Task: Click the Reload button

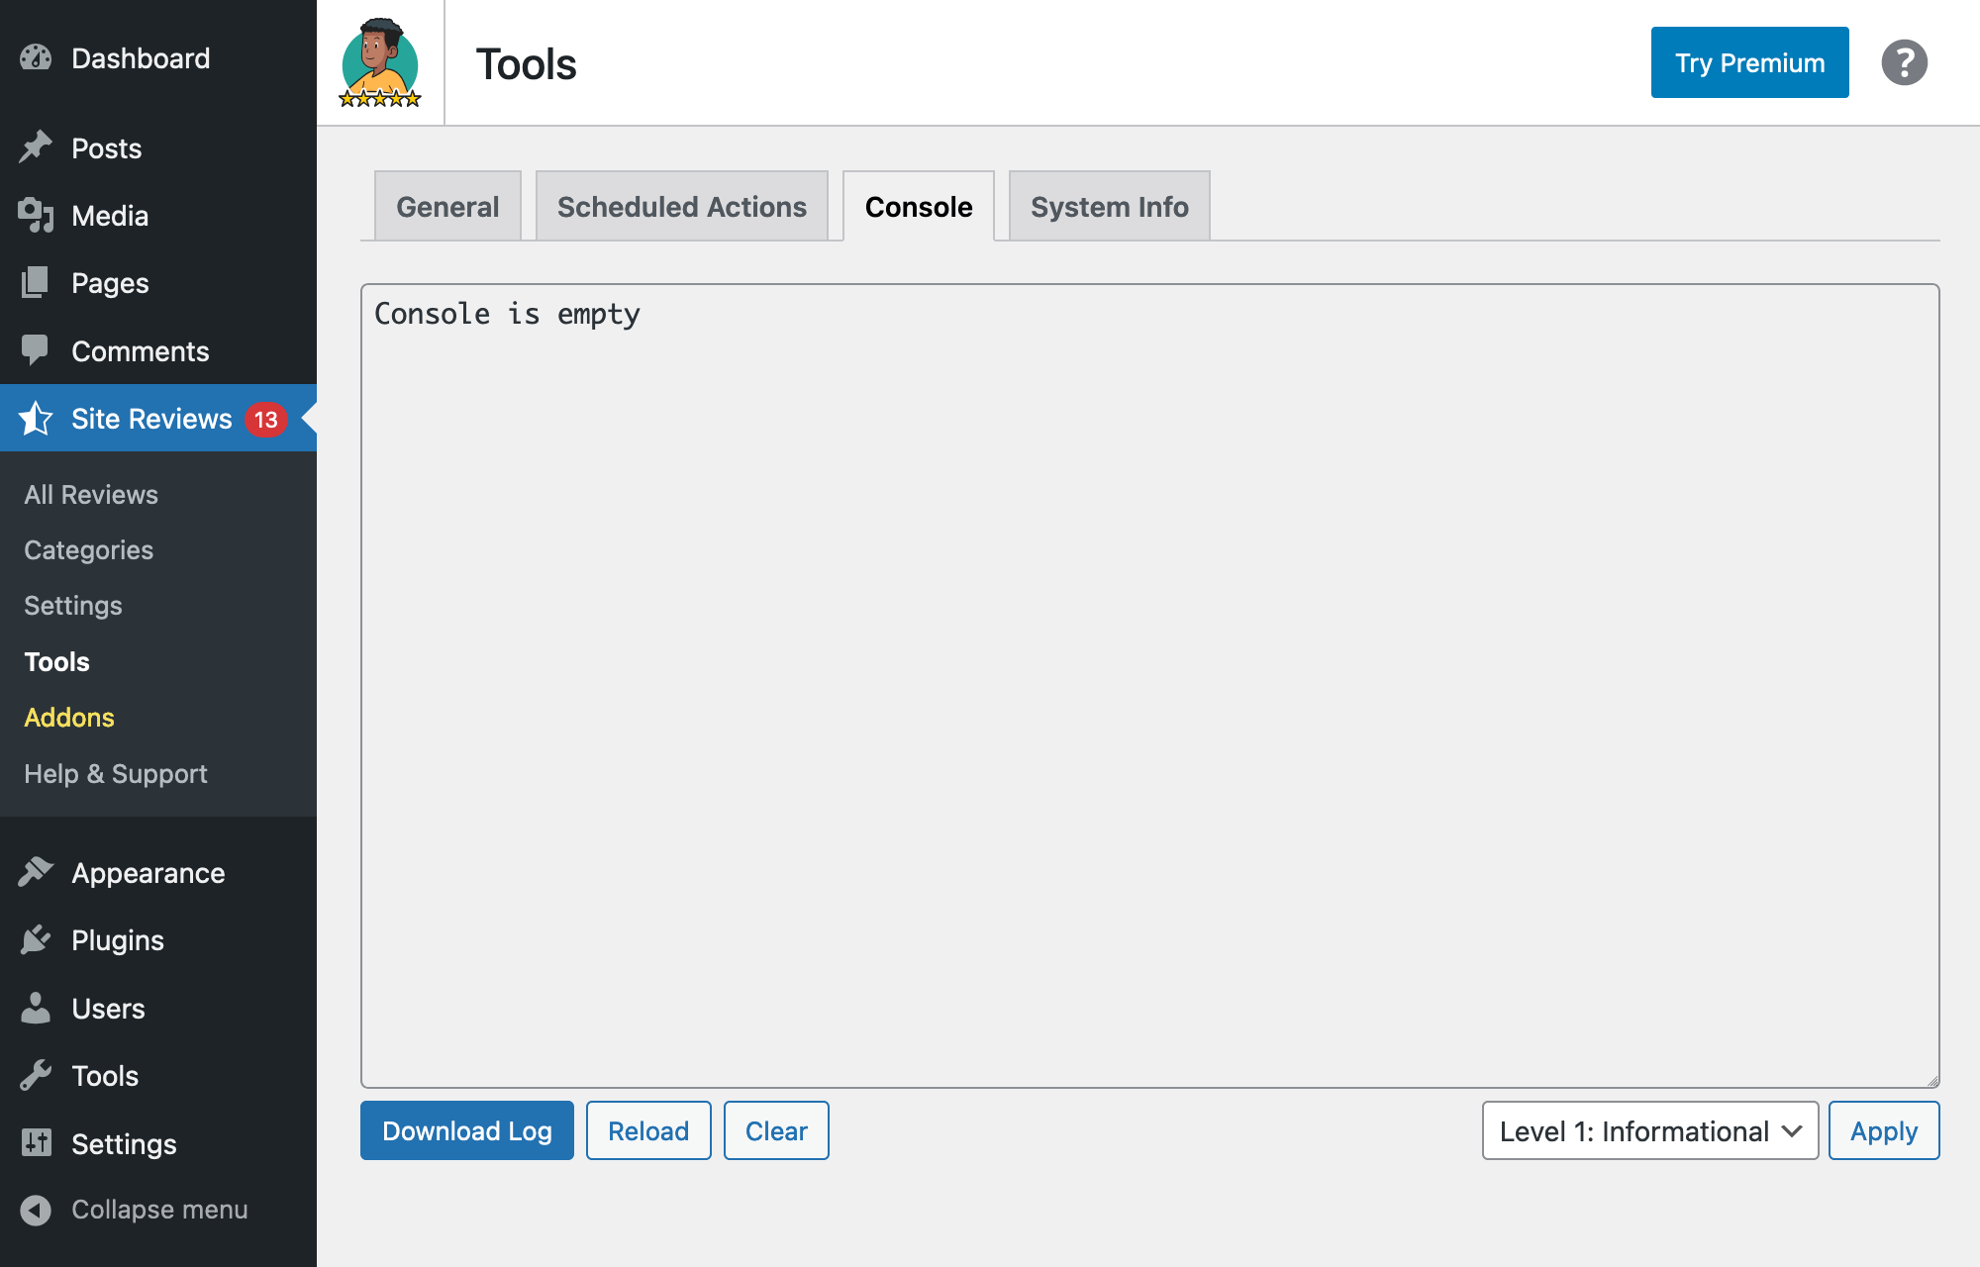Action: coord(648,1130)
